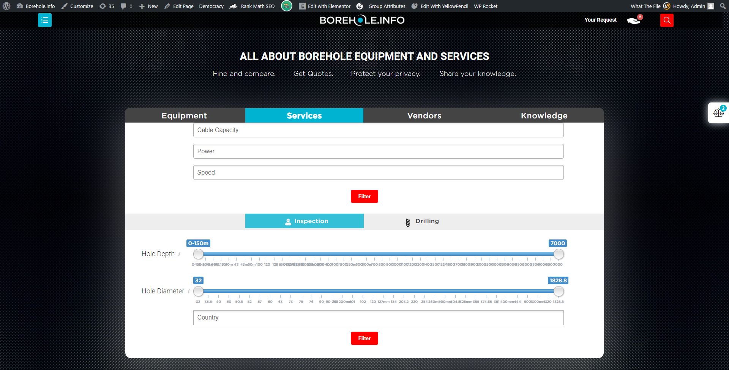The height and width of the screenshot is (370, 729).
Task: Open the teal list menu icon
Action: coord(45,20)
